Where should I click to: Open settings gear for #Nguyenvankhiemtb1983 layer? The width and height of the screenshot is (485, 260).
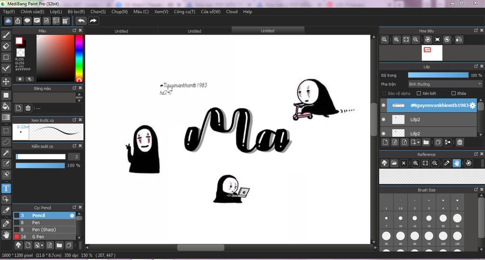(x=472, y=106)
